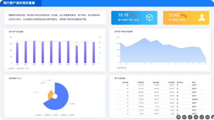Screen dimensions: 214x120
Task: Click the star favorite icon in bottom toolbar
Action: (196, 117)
